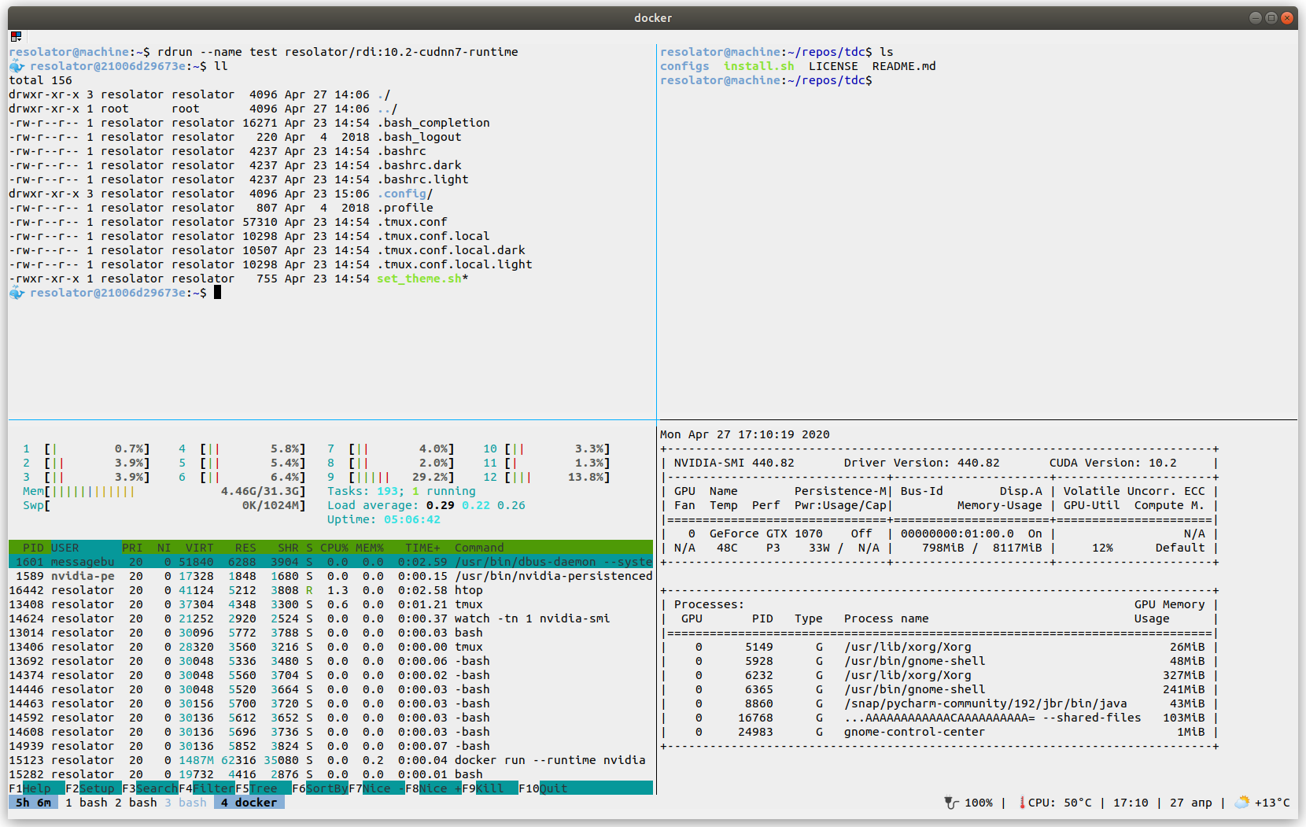Click the power plug battery icon in status bar
The width and height of the screenshot is (1306, 827).
click(x=951, y=803)
